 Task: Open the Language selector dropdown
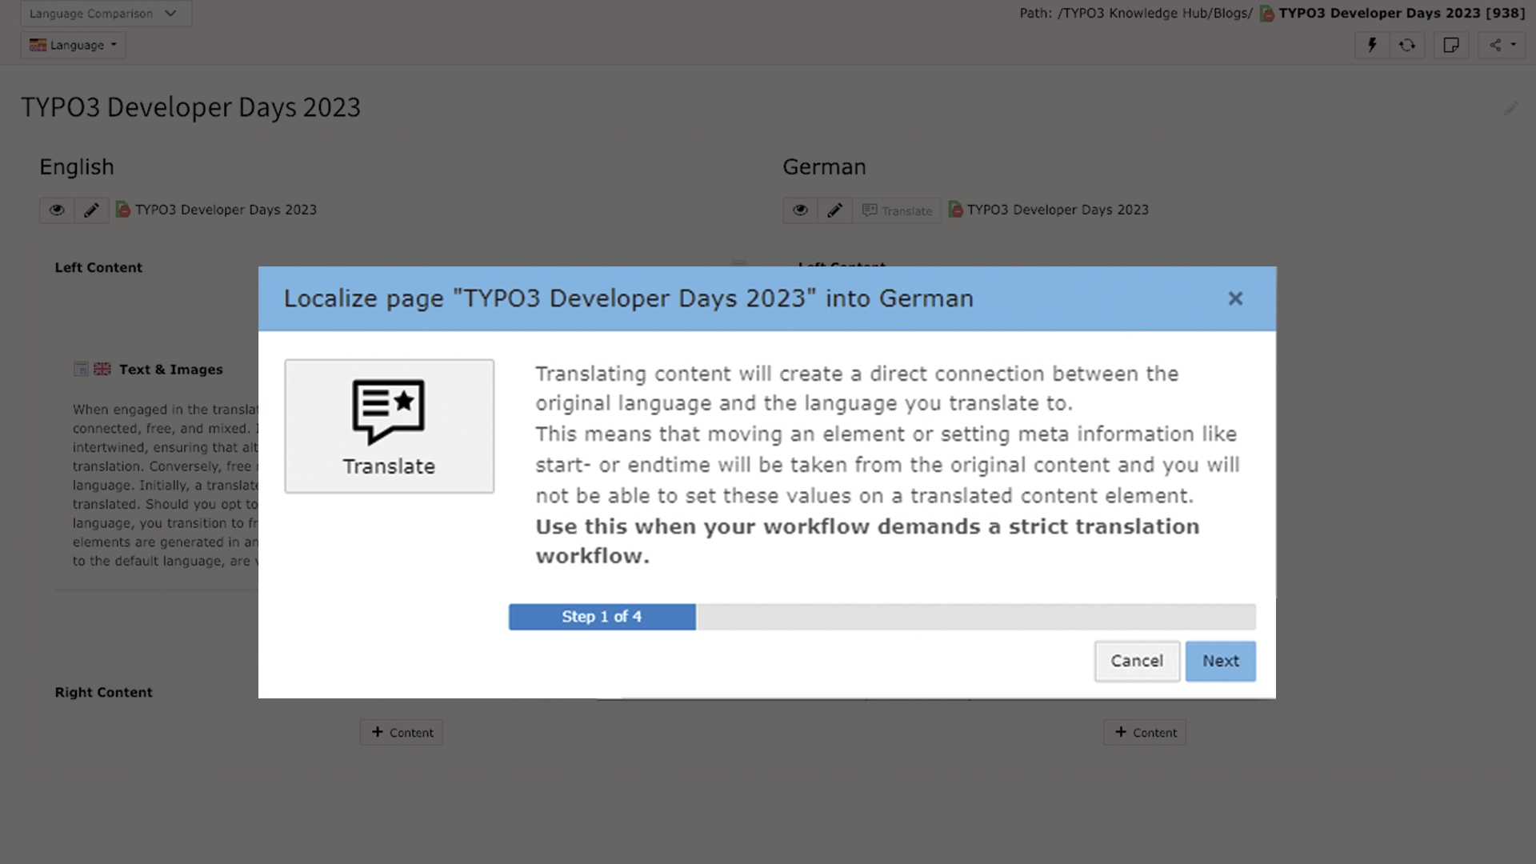[x=73, y=45]
